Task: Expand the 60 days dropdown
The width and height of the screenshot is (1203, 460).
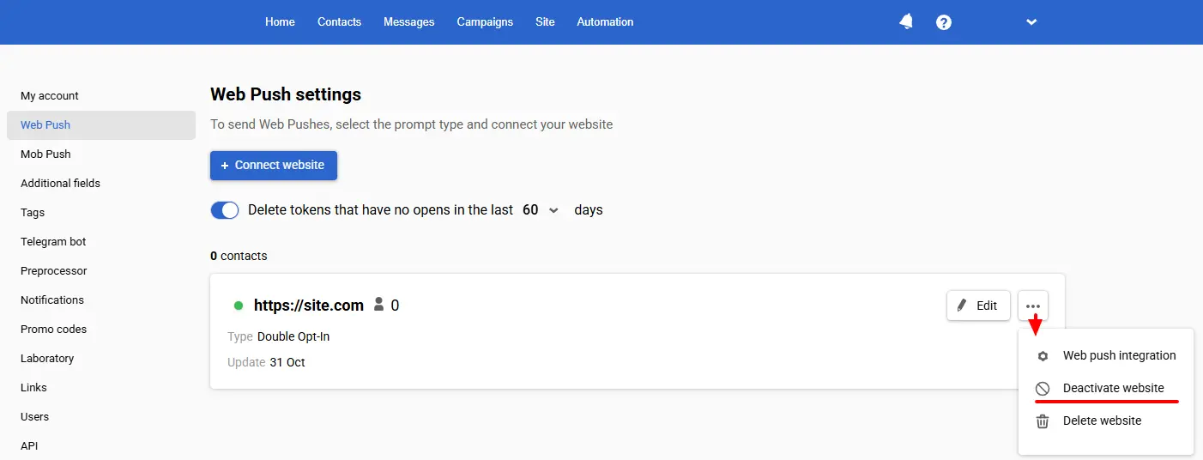Action: (541, 210)
